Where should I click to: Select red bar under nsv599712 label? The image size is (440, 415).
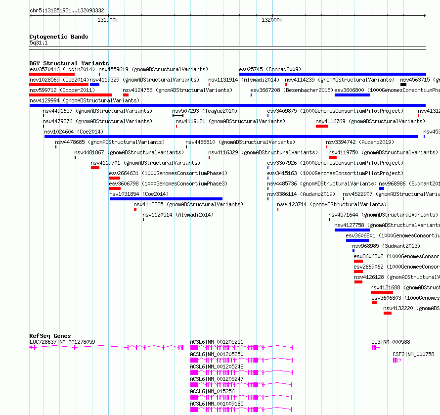(x=71, y=95)
